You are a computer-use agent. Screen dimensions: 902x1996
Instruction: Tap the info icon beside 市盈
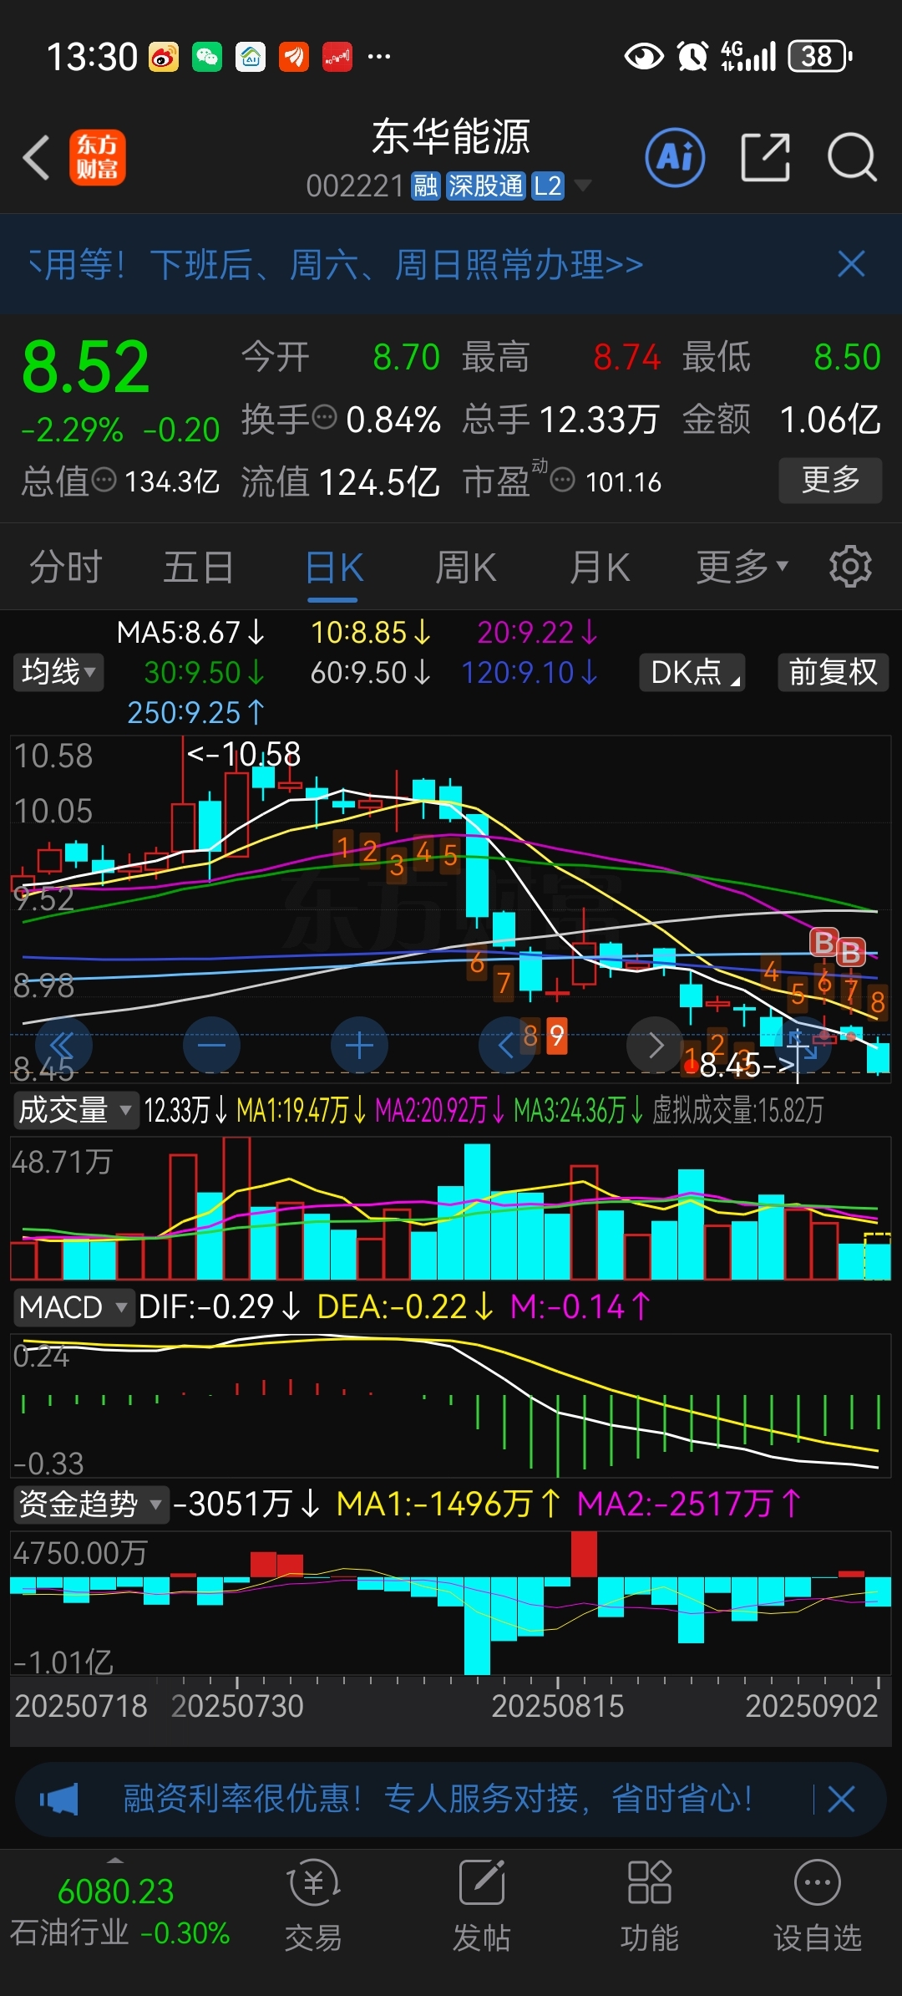(x=563, y=480)
